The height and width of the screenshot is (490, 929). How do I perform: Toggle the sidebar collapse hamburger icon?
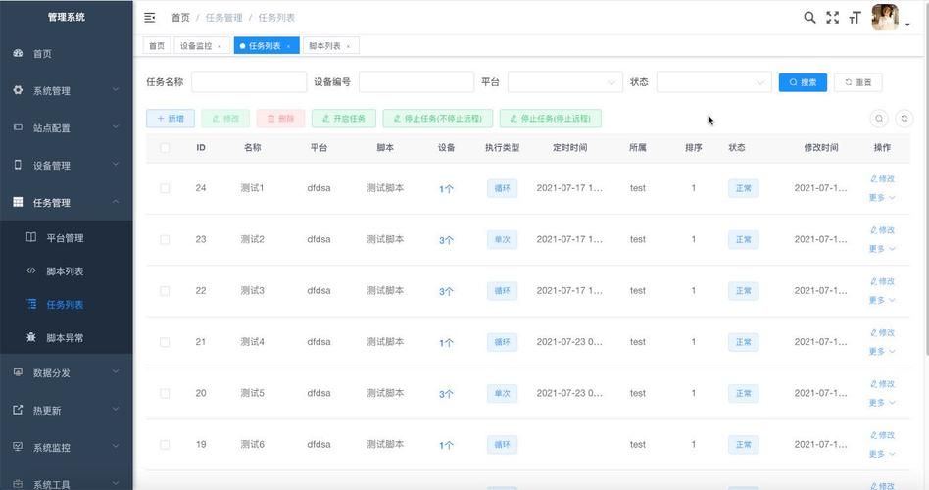click(150, 18)
